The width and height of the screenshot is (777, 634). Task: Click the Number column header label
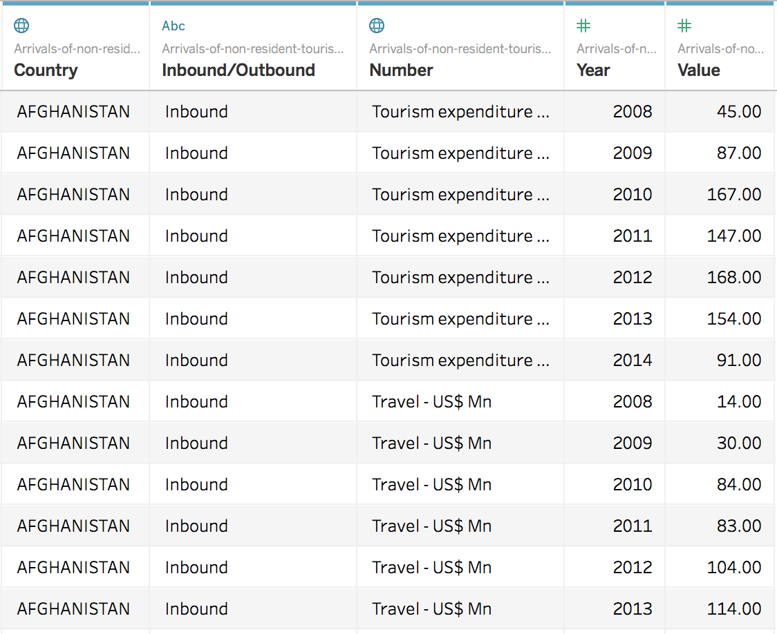click(x=401, y=70)
